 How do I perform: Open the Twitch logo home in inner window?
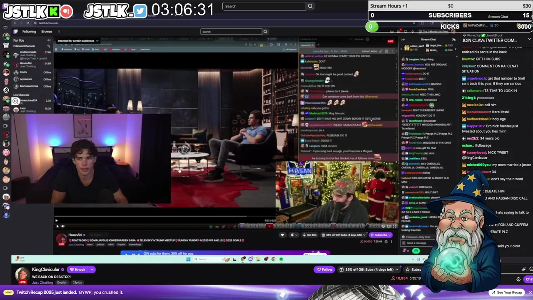pyautogui.click(x=16, y=32)
